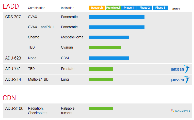Click the ADU-623 product name
The width and height of the screenshot is (194, 120).
pyautogui.click(x=13, y=58)
